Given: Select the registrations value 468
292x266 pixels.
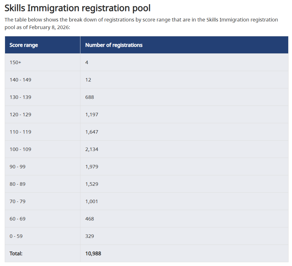Looking at the screenshot, I should [x=90, y=219].
